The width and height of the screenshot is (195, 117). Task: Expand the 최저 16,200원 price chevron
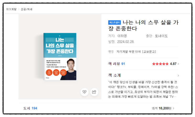(173, 108)
